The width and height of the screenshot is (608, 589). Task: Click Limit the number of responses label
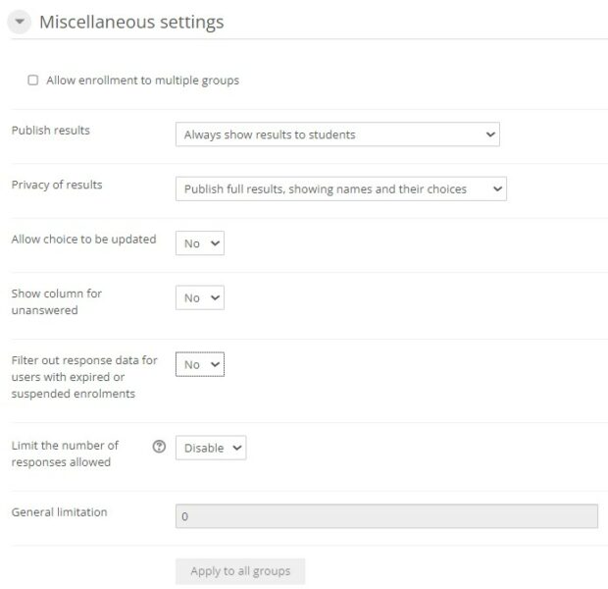pos(65,454)
